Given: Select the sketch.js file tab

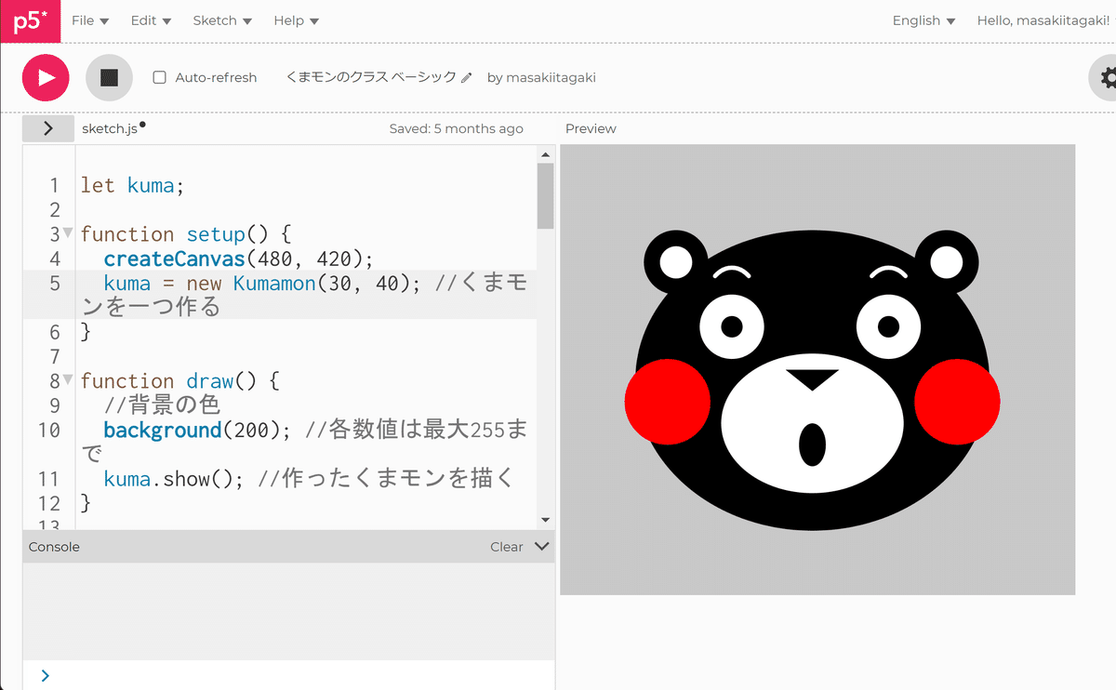Looking at the screenshot, I should coord(112,128).
